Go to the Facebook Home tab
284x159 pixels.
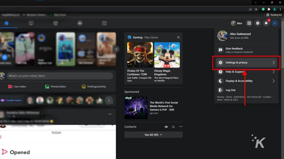[7, 23]
